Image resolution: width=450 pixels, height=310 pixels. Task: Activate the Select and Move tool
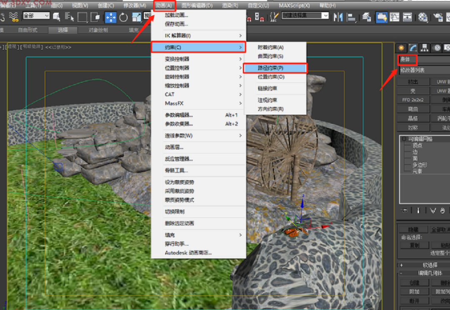110,17
